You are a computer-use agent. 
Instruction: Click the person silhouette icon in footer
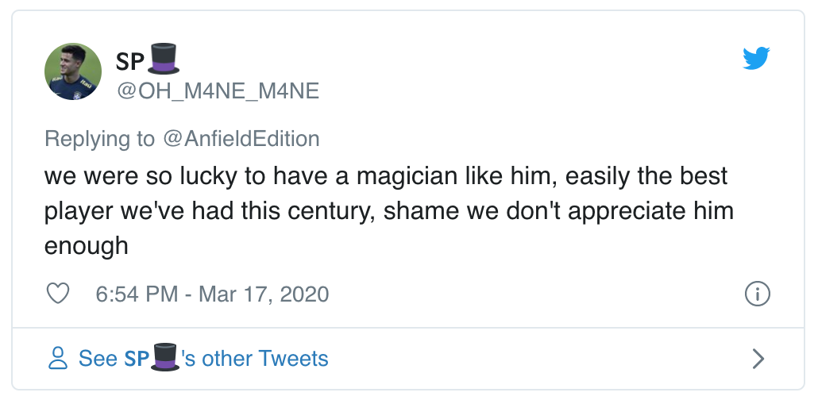tap(58, 359)
